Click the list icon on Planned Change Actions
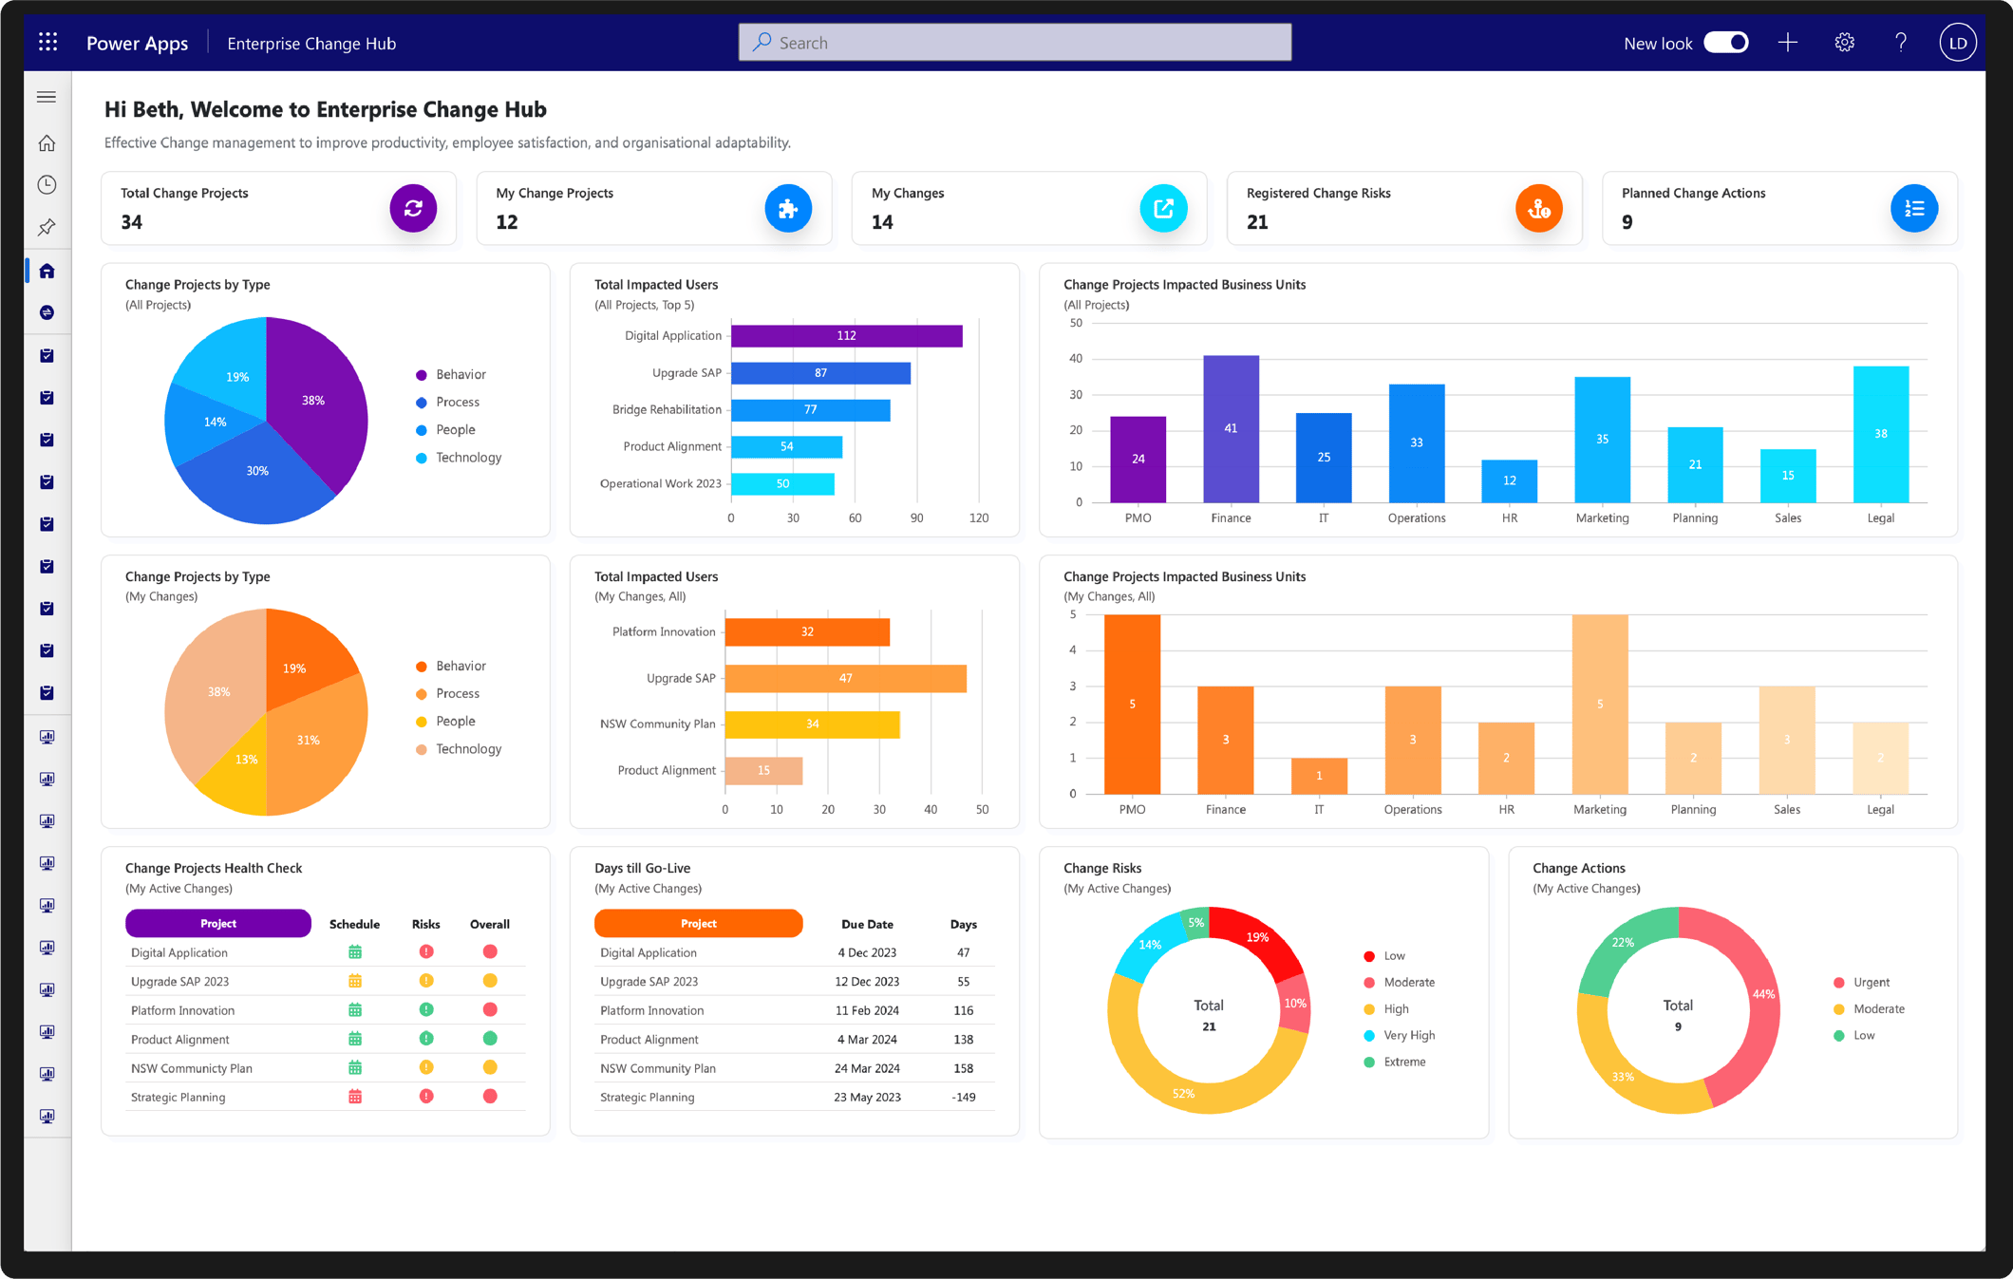 1913,208
